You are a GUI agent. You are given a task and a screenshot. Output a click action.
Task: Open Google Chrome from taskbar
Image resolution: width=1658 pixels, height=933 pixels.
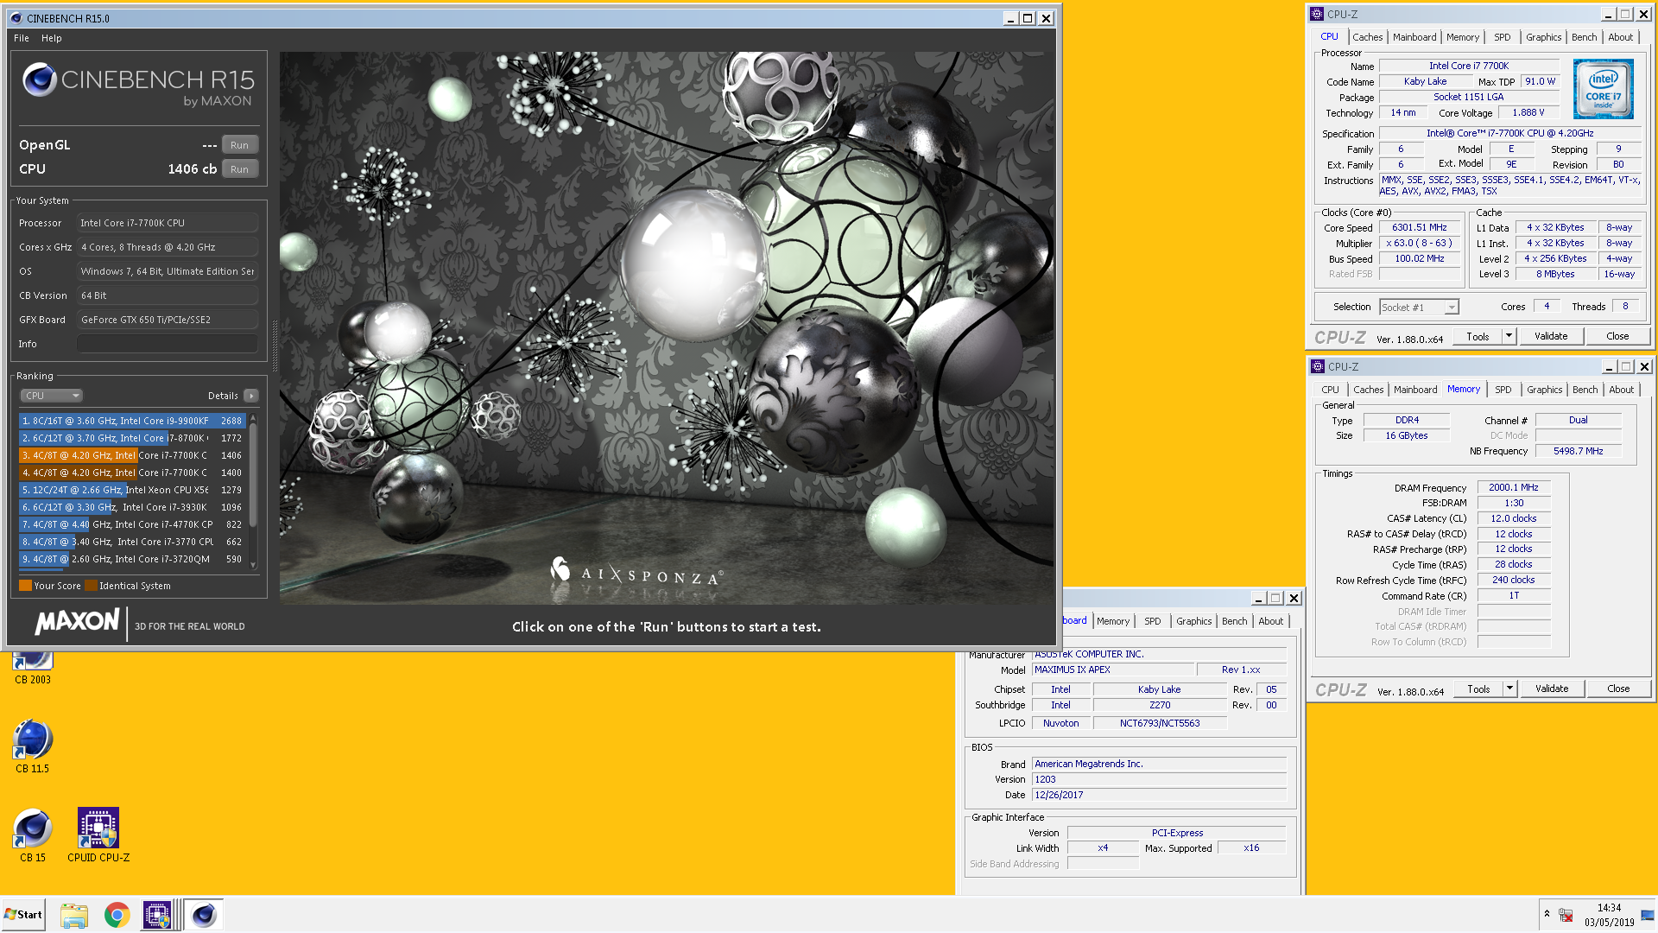pyautogui.click(x=117, y=914)
